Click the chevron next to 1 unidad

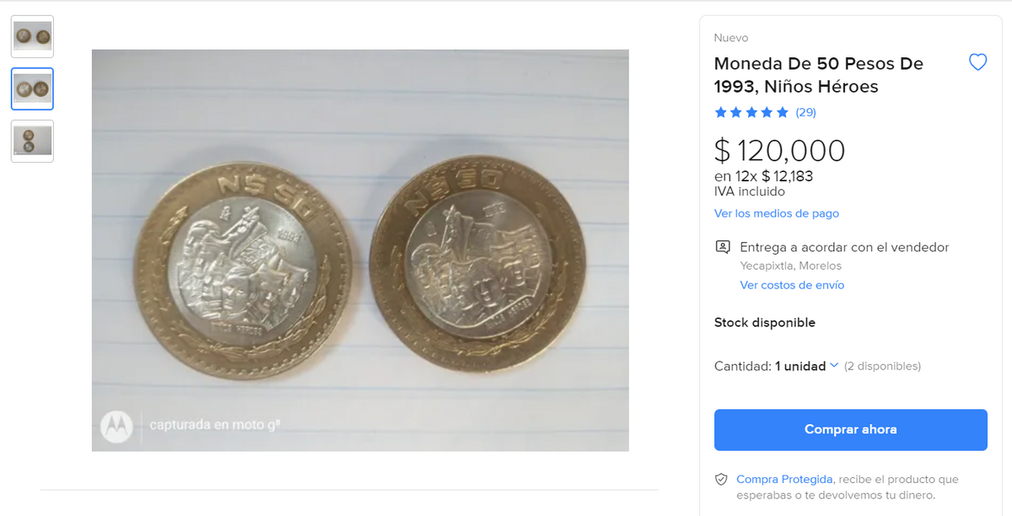click(x=834, y=366)
